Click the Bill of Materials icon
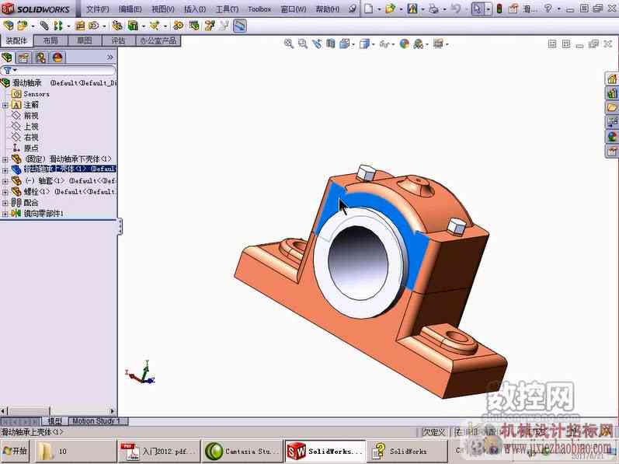This screenshot has width=619, height=464. tap(194, 26)
